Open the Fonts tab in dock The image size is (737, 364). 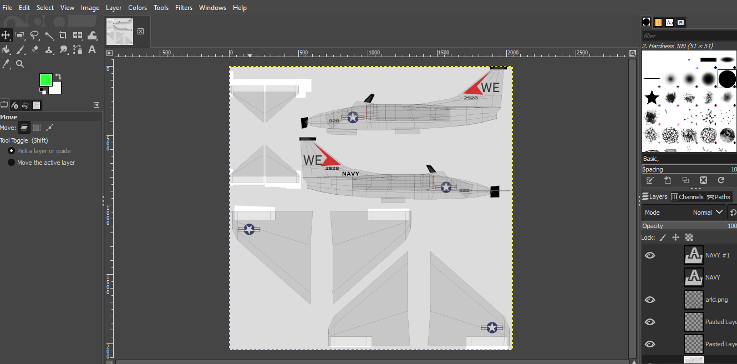click(670, 22)
